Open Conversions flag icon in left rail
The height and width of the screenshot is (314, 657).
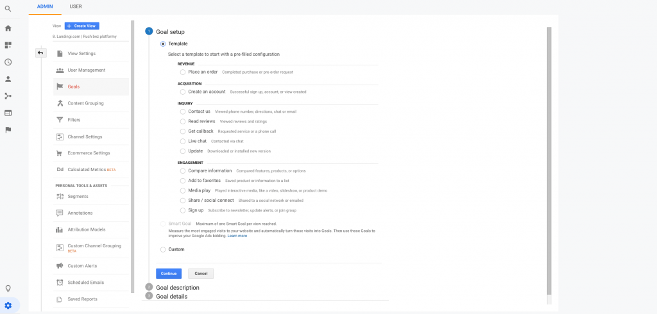tap(8, 130)
